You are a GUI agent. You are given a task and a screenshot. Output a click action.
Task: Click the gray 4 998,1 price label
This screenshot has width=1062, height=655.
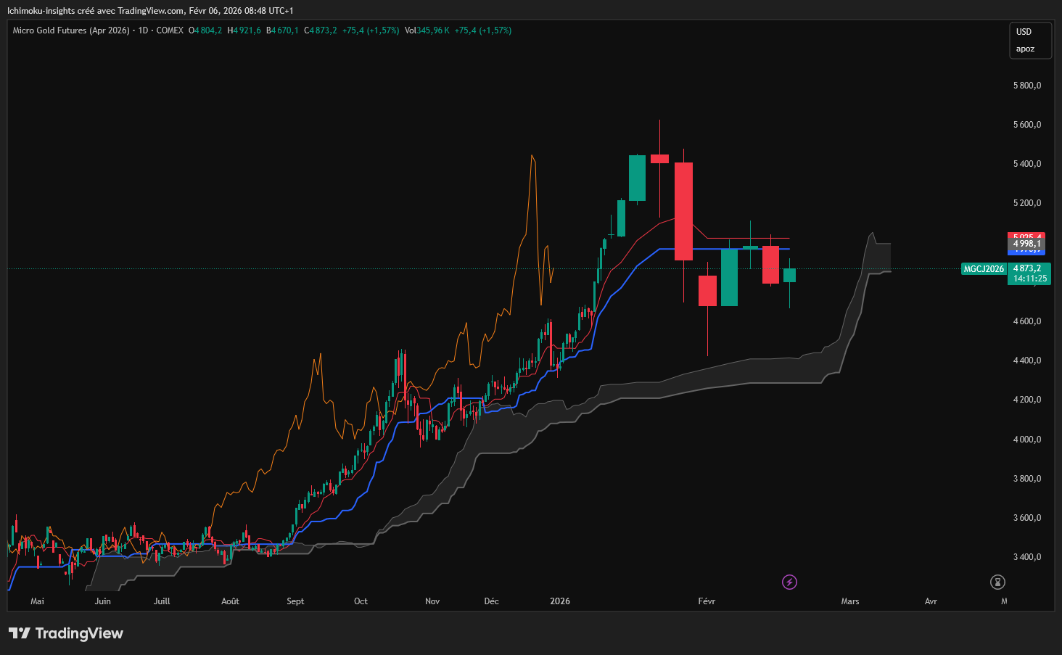[x=1026, y=244]
